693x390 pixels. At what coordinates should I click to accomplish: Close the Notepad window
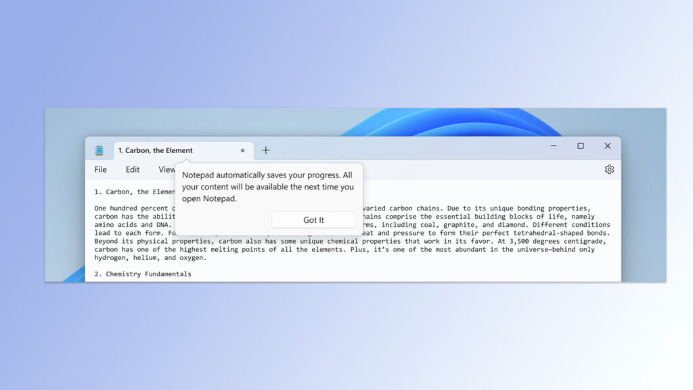[607, 146]
